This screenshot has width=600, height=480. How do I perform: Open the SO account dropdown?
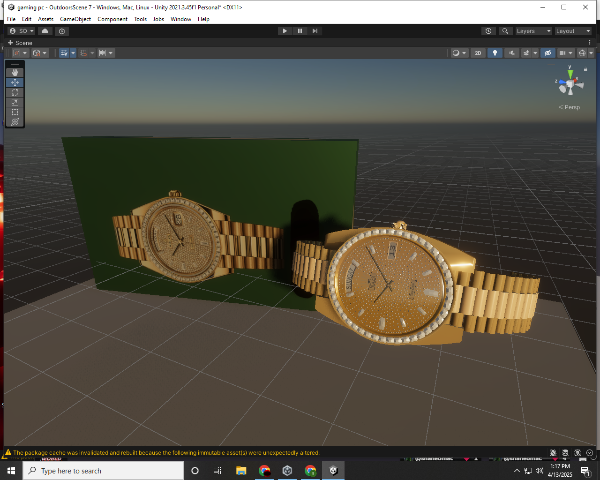22,31
